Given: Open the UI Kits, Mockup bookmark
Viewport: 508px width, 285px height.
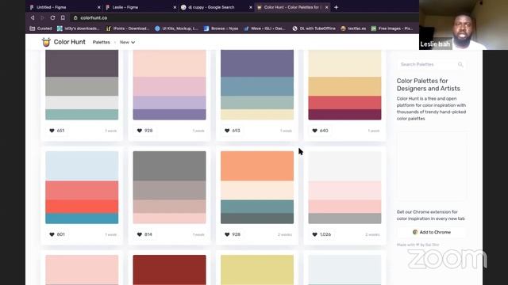Looking at the screenshot, I should pyautogui.click(x=176, y=28).
